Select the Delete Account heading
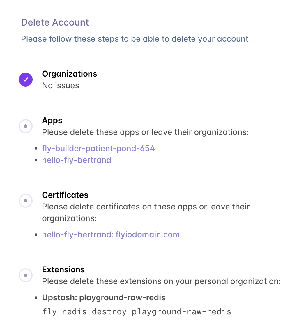The image size is (299, 335). pyautogui.click(x=55, y=22)
